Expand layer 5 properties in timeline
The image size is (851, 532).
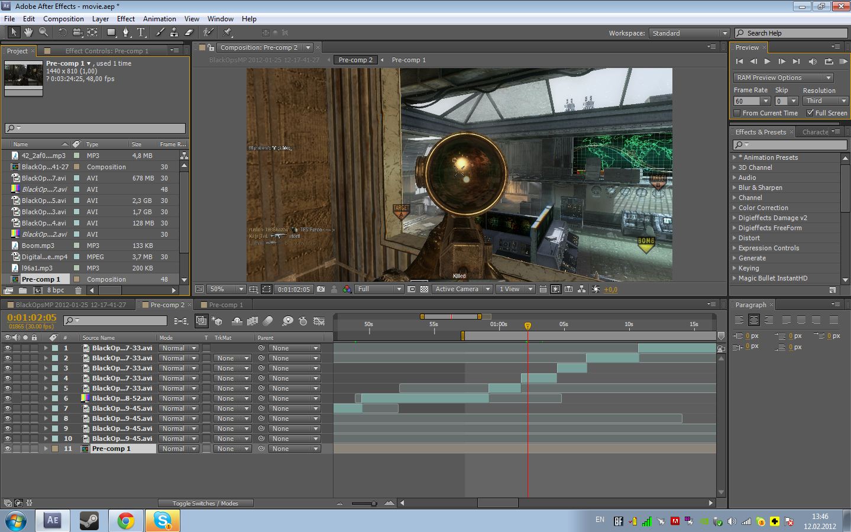(x=46, y=388)
